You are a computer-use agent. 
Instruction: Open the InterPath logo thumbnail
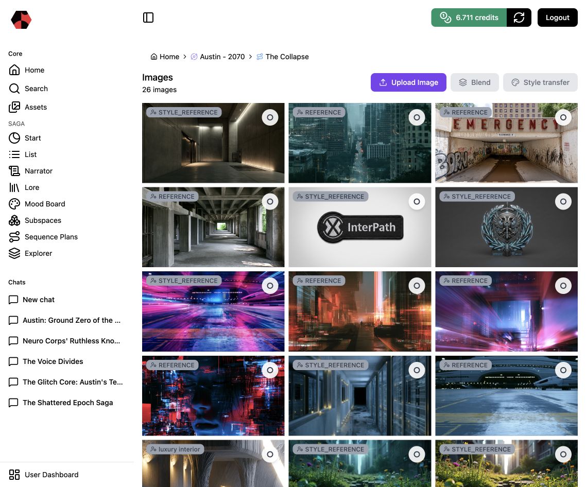click(360, 227)
